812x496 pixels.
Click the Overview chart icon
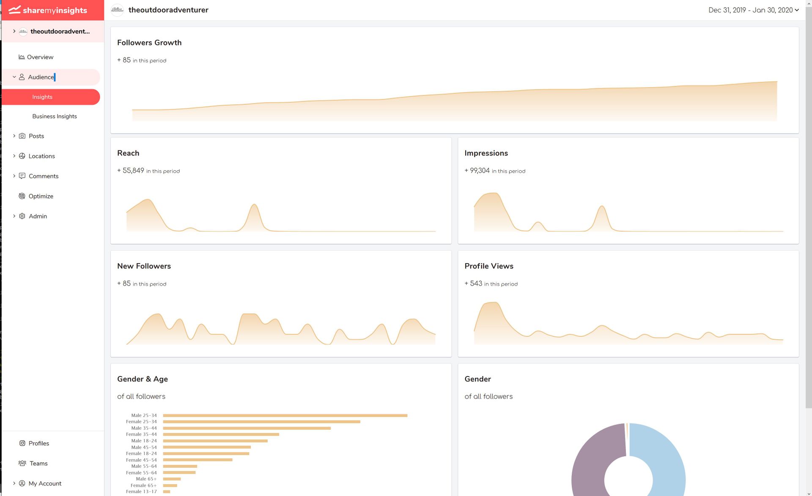pos(22,57)
